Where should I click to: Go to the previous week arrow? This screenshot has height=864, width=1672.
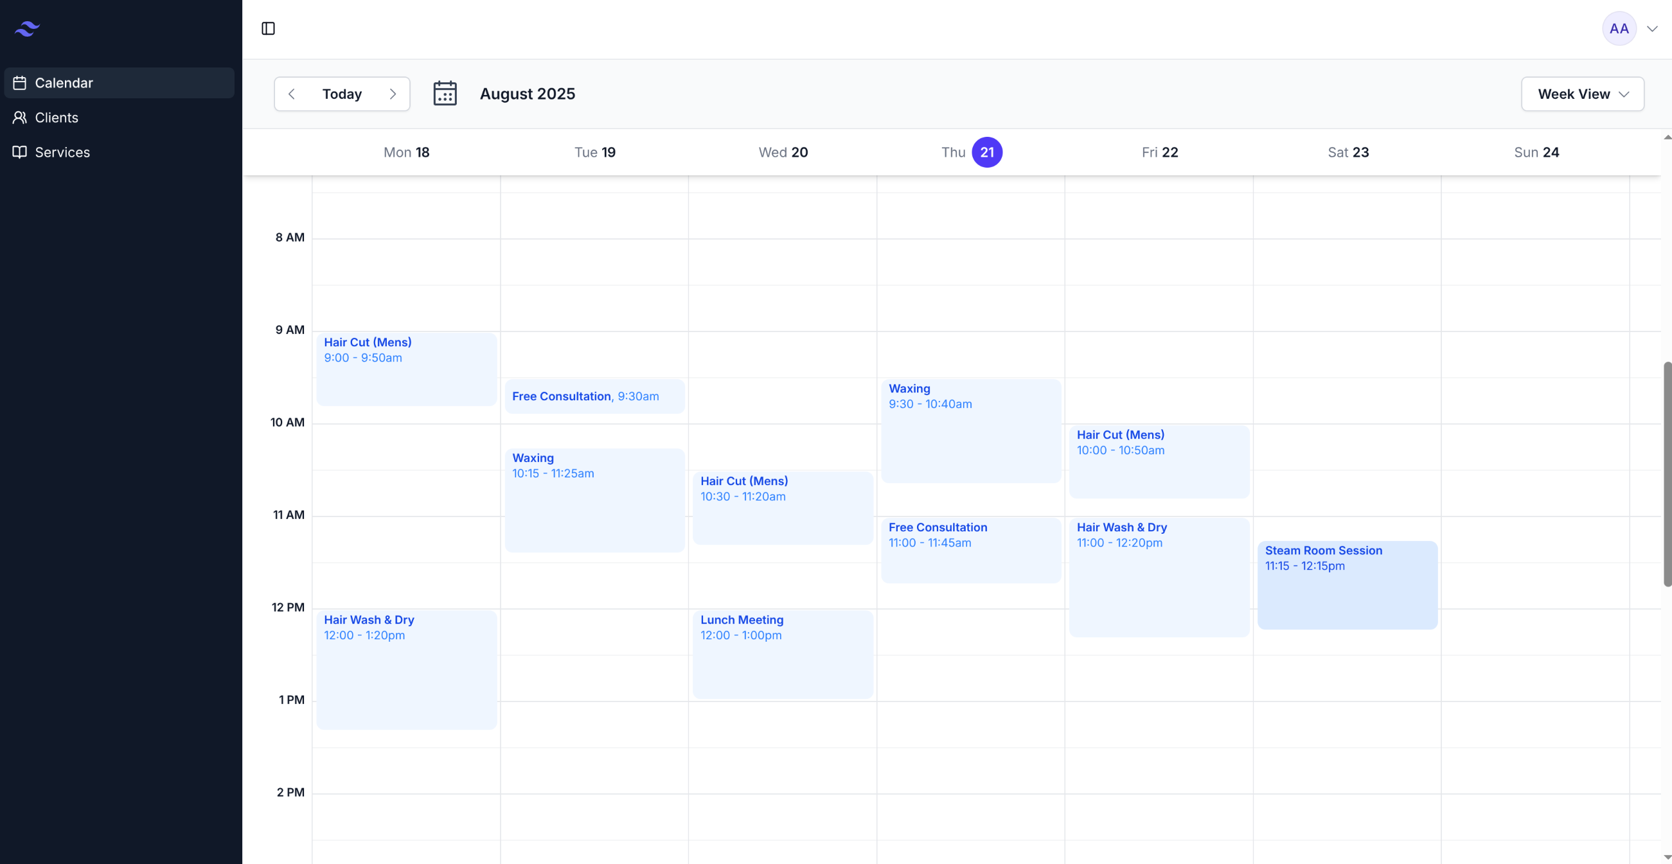click(292, 94)
